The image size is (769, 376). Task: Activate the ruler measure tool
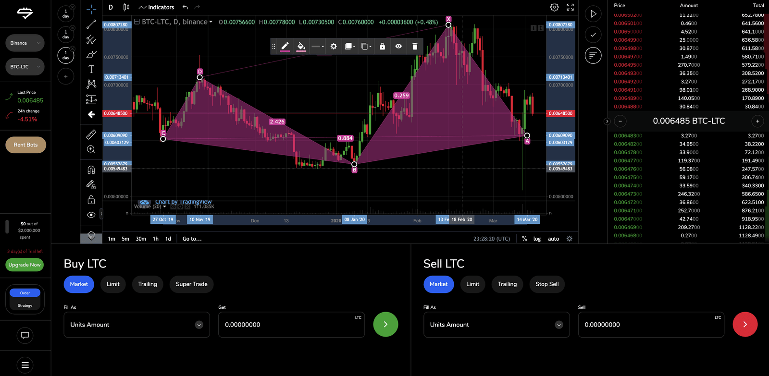coord(91,134)
